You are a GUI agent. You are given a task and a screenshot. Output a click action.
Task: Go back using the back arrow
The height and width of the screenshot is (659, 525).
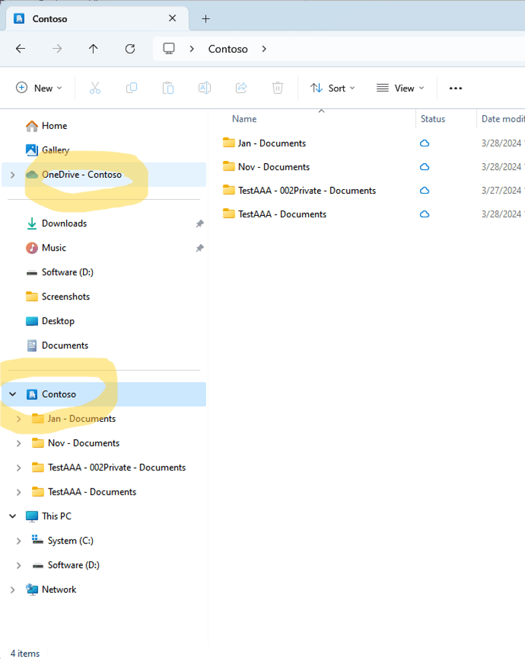click(x=21, y=49)
